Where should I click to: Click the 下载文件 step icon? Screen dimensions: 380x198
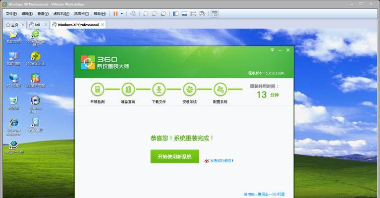click(159, 90)
